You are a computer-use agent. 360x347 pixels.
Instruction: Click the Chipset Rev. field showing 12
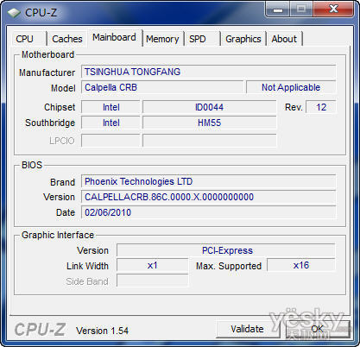(x=321, y=107)
